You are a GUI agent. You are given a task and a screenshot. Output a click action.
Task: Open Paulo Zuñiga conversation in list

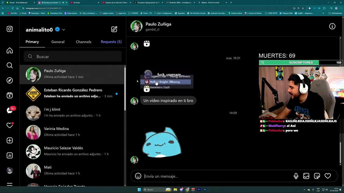tap(73, 74)
